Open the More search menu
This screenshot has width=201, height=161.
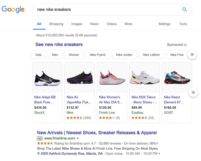click(x=128, y=24)
